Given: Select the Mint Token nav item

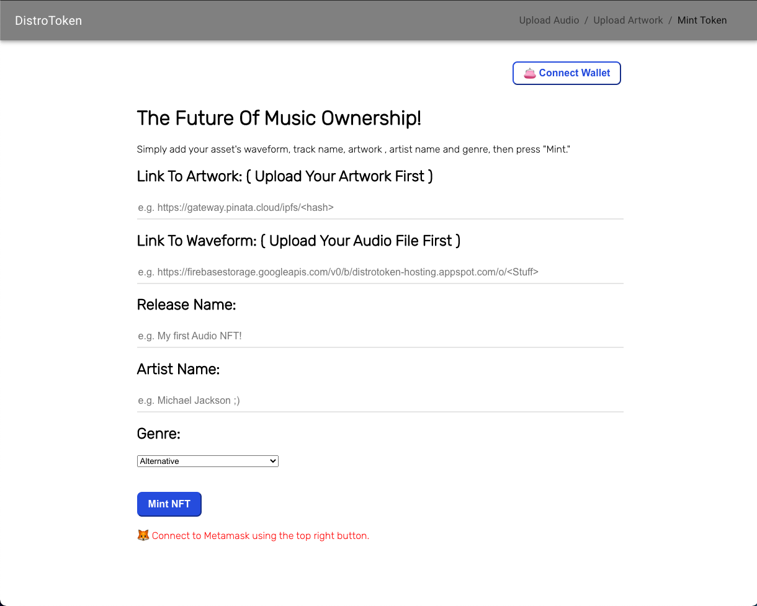Looking at the screenshot, I should pyautogui.click(x=702, y=20).
